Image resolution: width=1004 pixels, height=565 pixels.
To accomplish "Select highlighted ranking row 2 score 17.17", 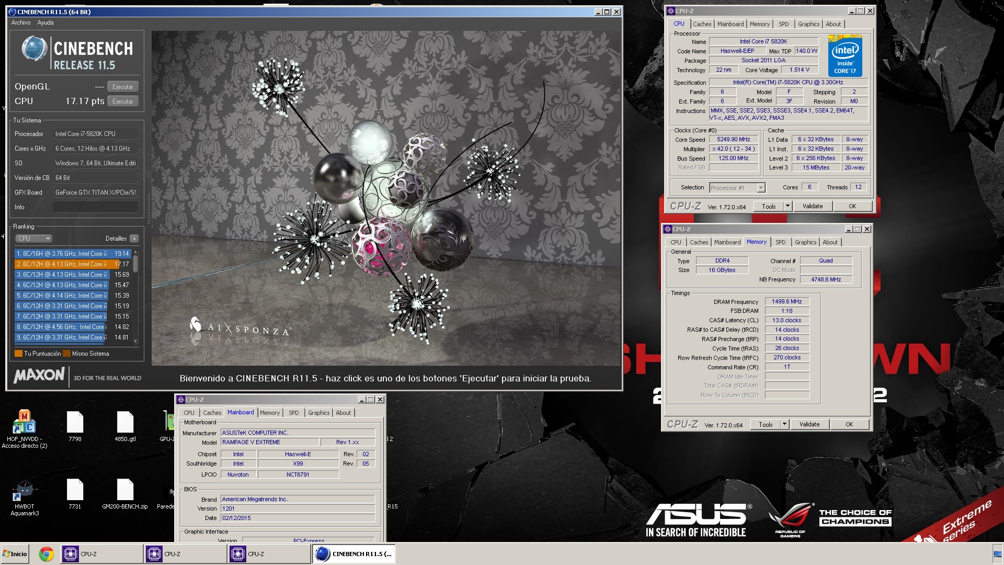I will (72, 264).
